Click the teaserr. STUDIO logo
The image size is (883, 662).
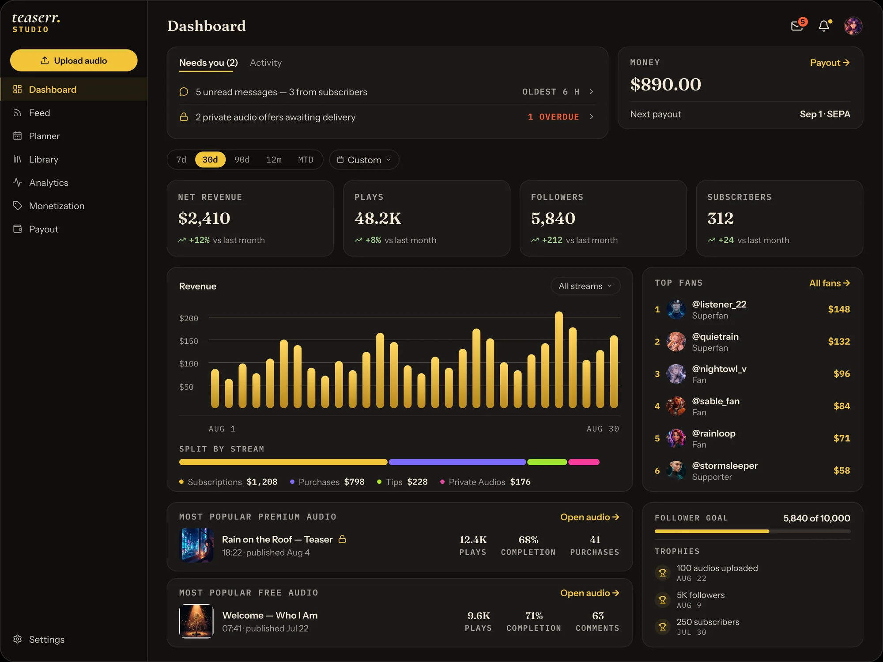coord(36,23)
